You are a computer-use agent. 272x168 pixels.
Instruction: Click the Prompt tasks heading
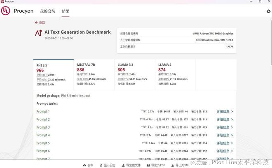point(47,104)
